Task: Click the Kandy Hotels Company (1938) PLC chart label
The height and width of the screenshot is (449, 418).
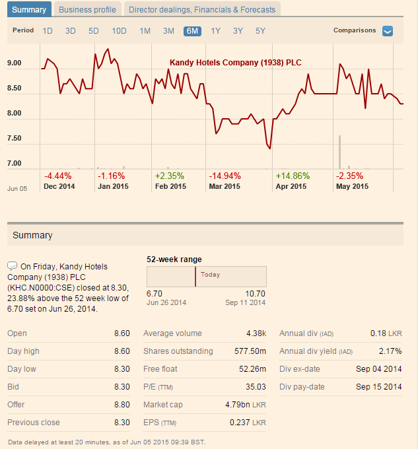Action: coord(235,63)
